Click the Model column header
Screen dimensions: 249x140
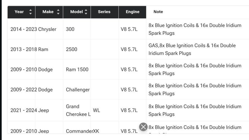click(76, 12)
